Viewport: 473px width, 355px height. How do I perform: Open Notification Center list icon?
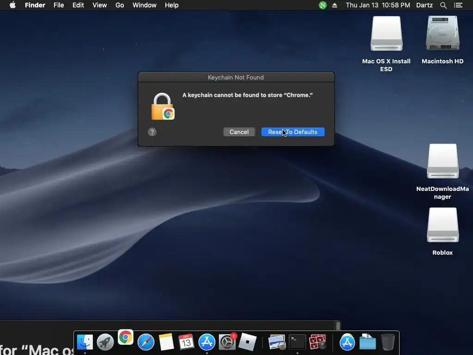458,5
